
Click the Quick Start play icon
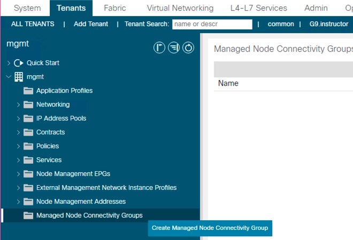(18, 63)
